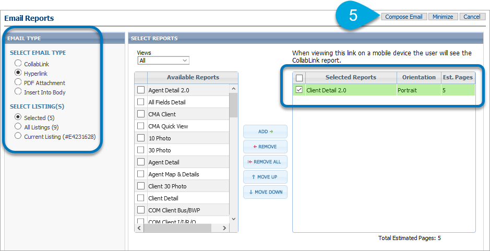Check the CMA Quick View report
Screen dimensions: 490x251
[x=141, y=126]
